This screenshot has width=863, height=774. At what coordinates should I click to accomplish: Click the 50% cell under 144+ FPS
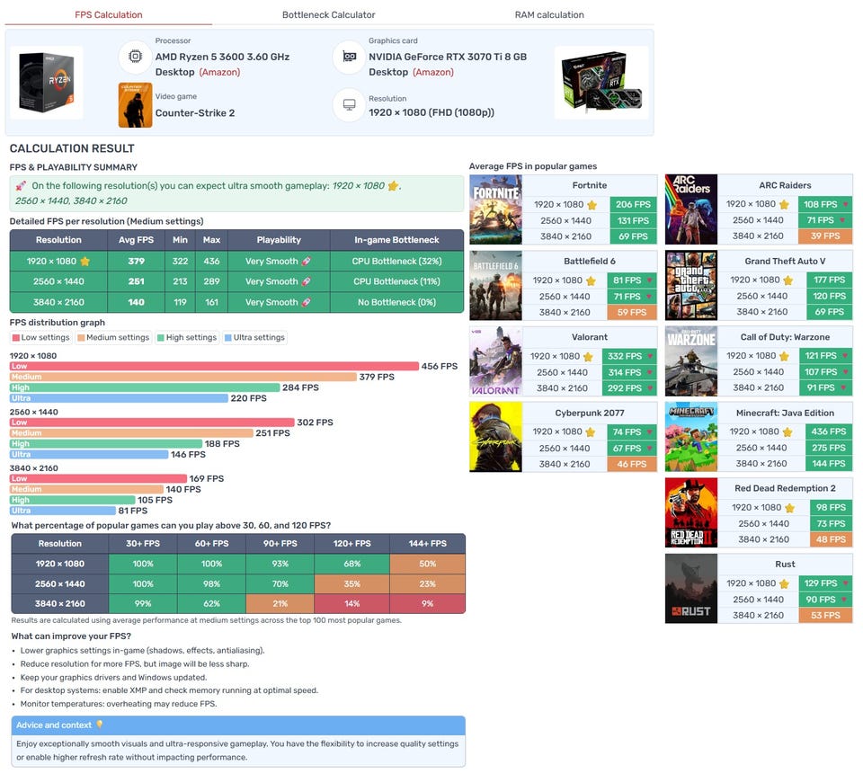coord(428,564)
